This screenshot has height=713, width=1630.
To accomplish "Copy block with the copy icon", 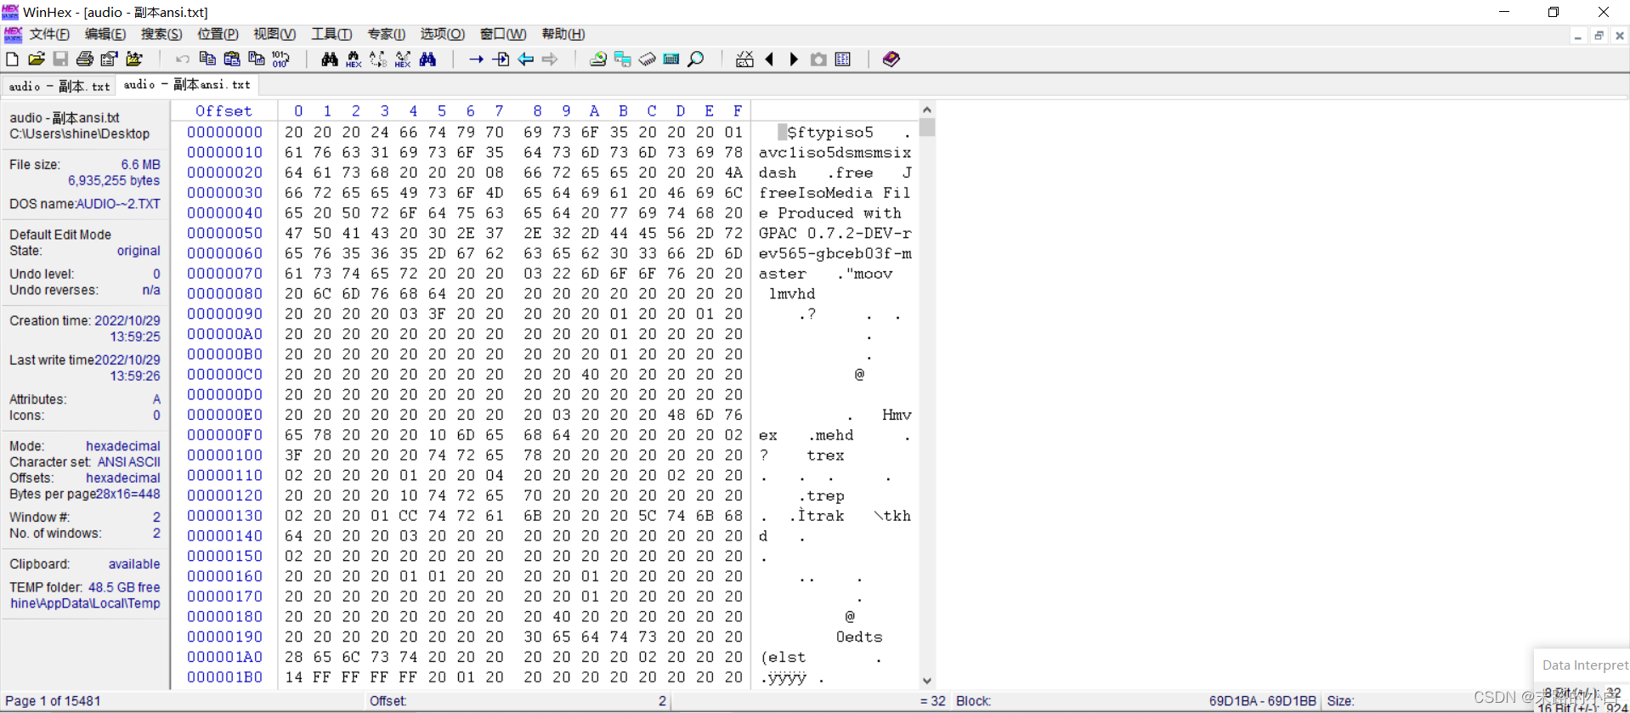I will click(207, 59).
